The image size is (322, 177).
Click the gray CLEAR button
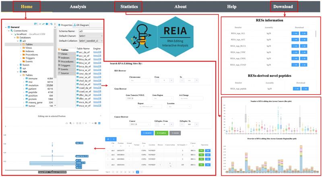pos(175,132)
